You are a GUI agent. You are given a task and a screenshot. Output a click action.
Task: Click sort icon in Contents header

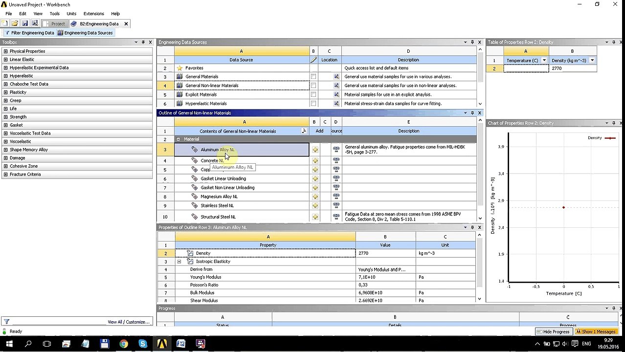[304, 131]
